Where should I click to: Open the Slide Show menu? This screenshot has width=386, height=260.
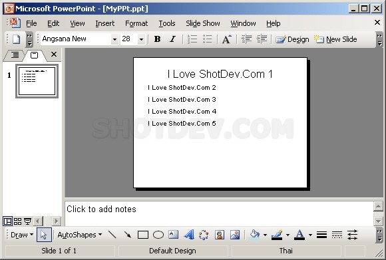point(203,23)
